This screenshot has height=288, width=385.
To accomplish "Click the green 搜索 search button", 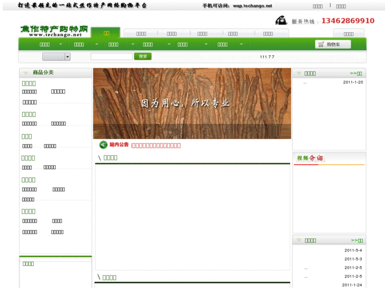I will click(x=142, y=57).
